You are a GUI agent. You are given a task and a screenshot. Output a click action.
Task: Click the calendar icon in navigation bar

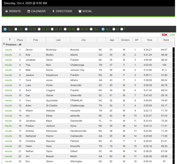pyautogui.click(x=29, y=11)
